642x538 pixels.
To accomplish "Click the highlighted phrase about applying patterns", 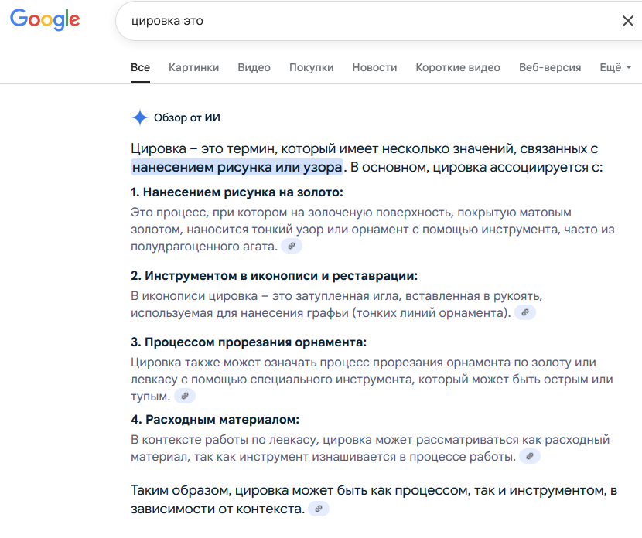I will pyautogui.click(x=237, y=165).
